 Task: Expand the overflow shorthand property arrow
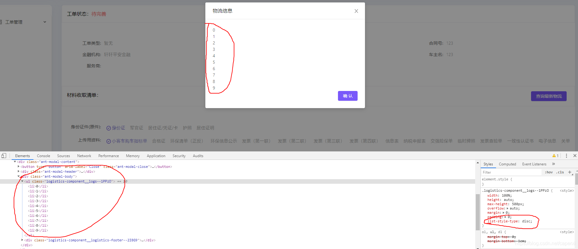[x=507, y=209]
